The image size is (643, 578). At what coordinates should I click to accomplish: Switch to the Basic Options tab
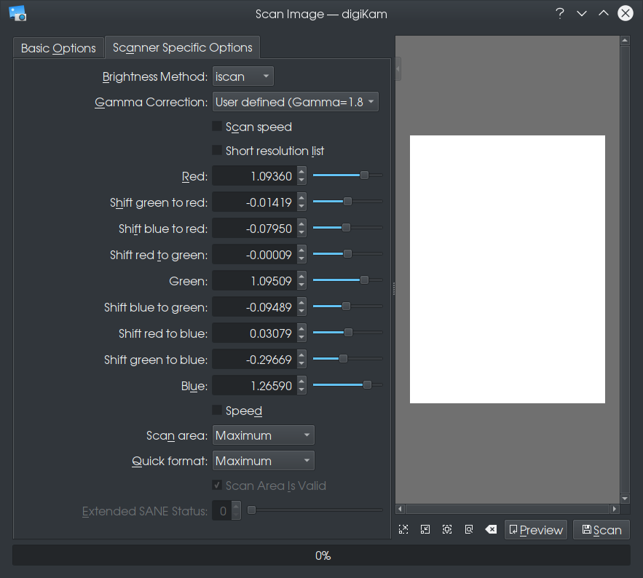[x=58, y=48]
